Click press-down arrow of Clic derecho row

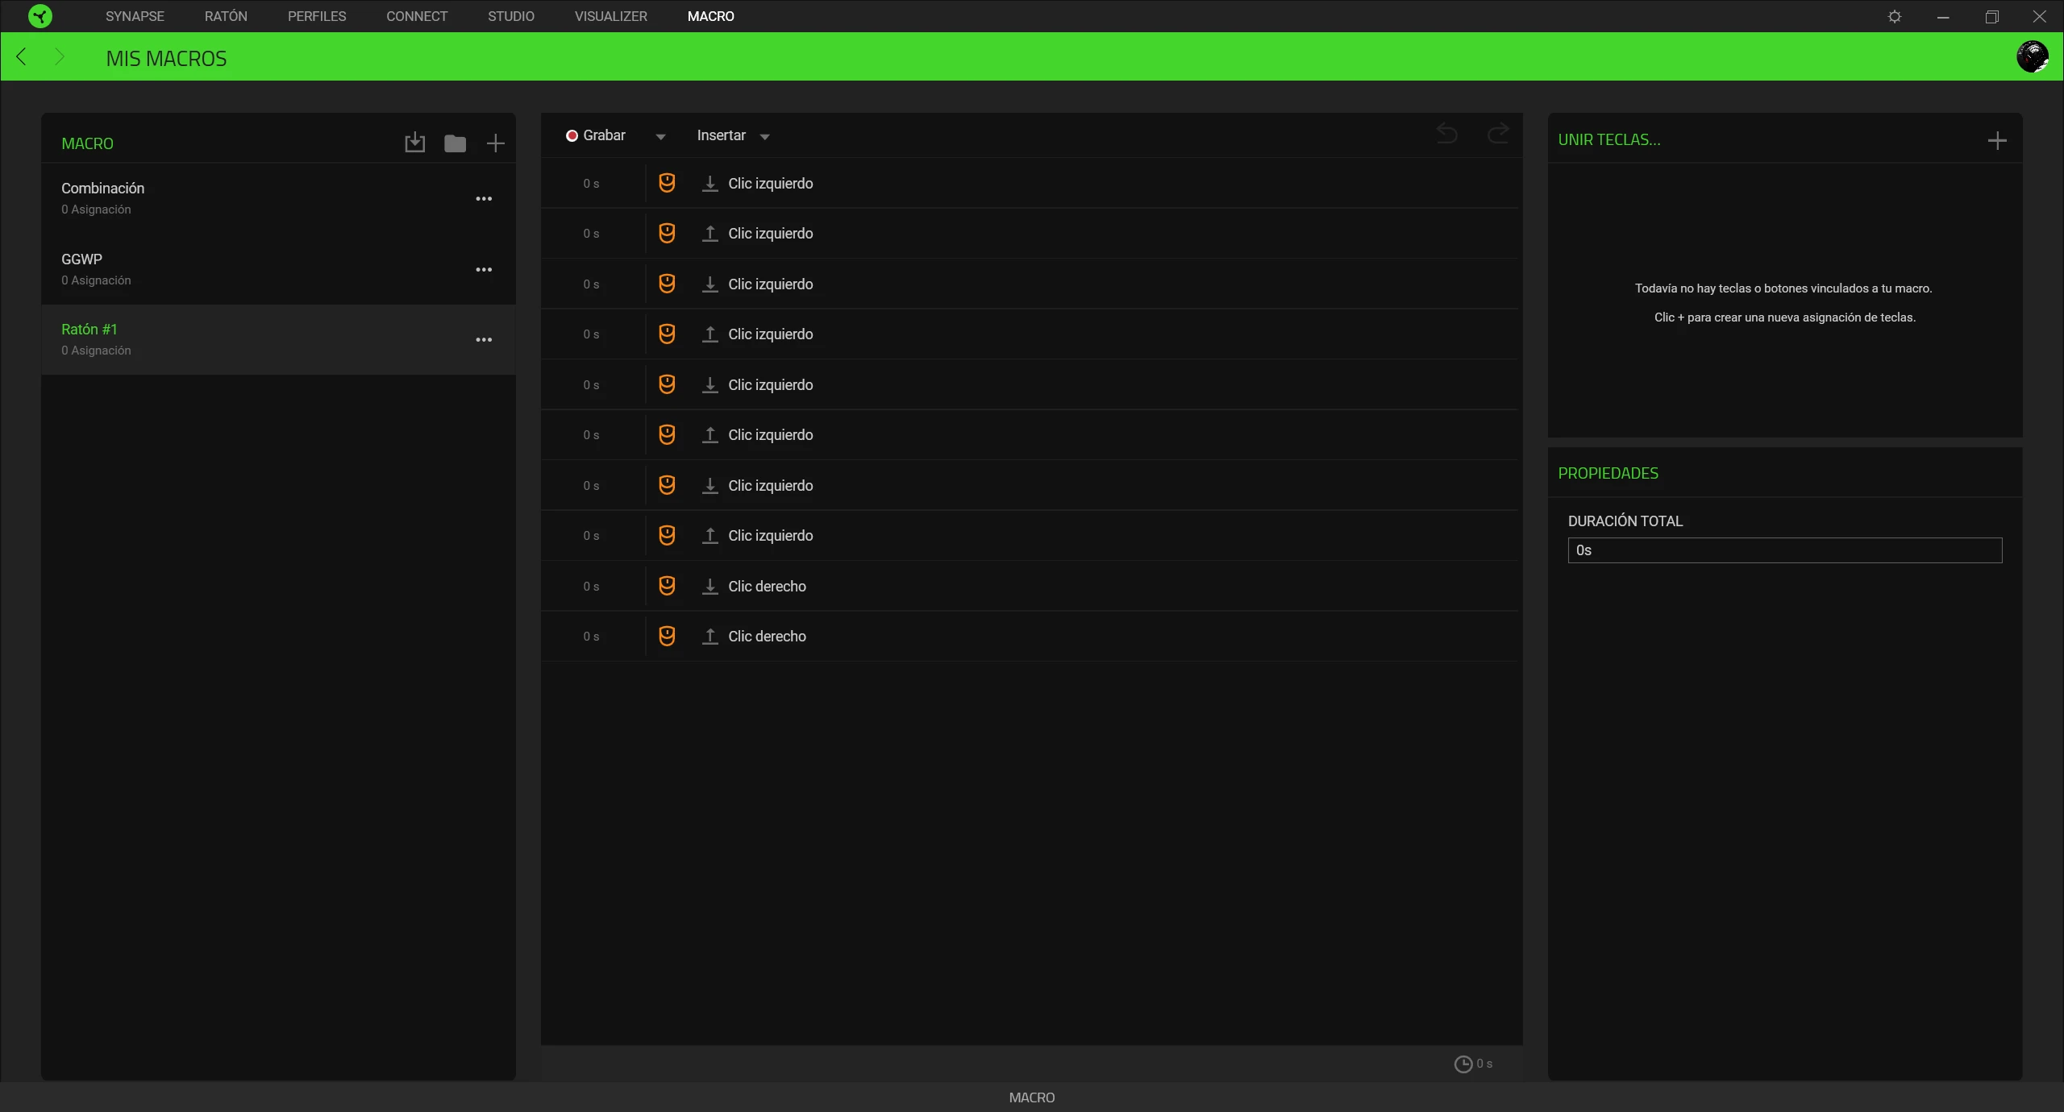pyautogui.click(x=709, y=587)
